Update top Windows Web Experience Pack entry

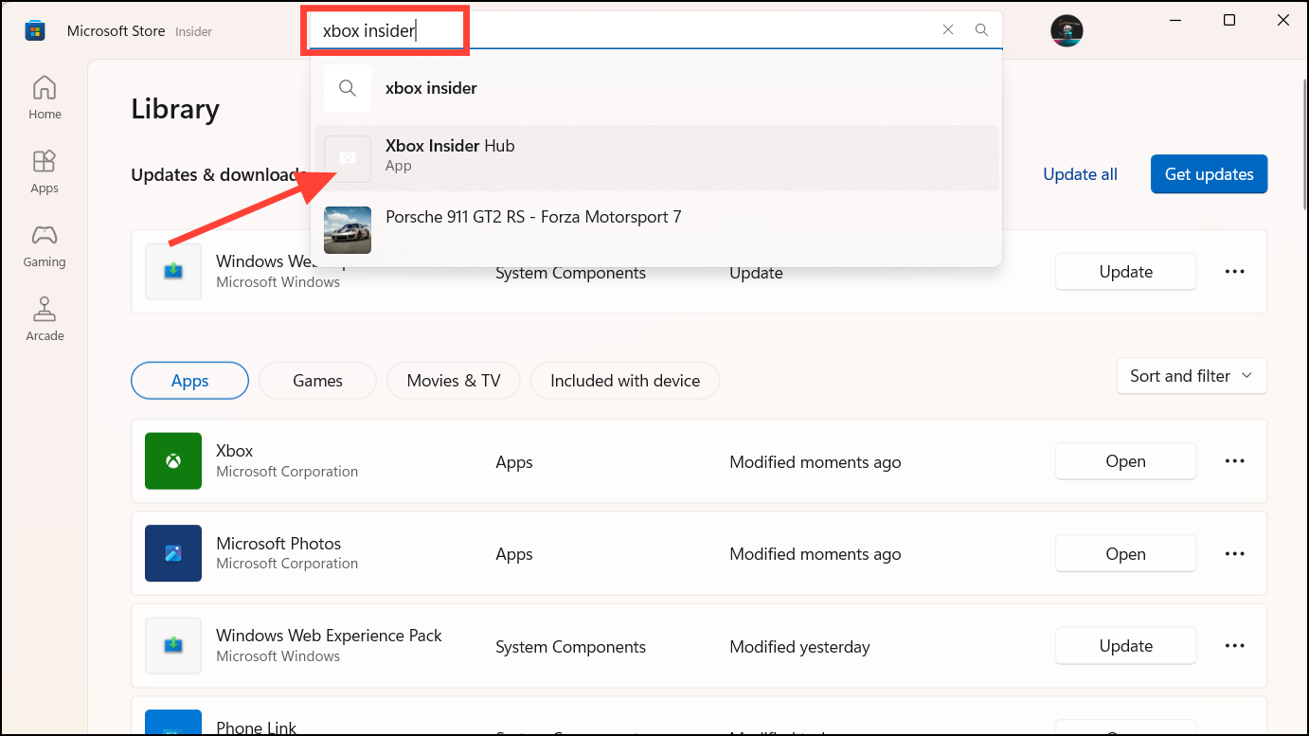point(1125,272)
